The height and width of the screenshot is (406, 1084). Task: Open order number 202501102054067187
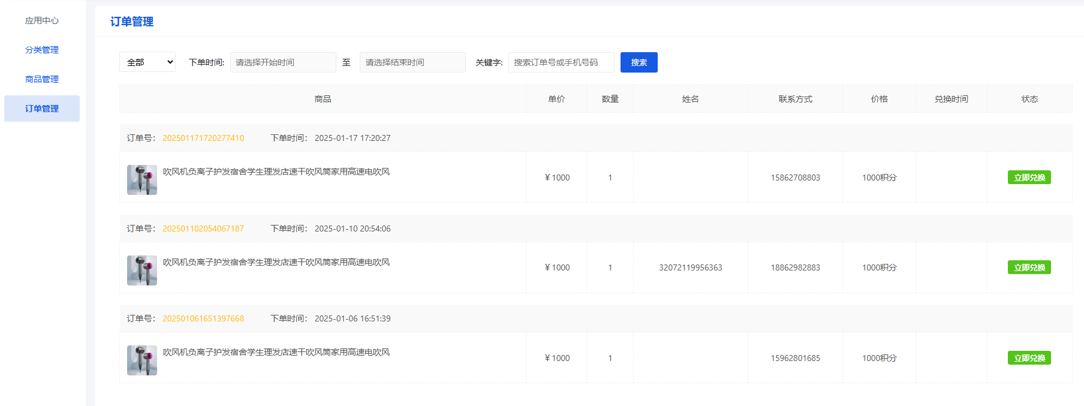coord(203,228)
